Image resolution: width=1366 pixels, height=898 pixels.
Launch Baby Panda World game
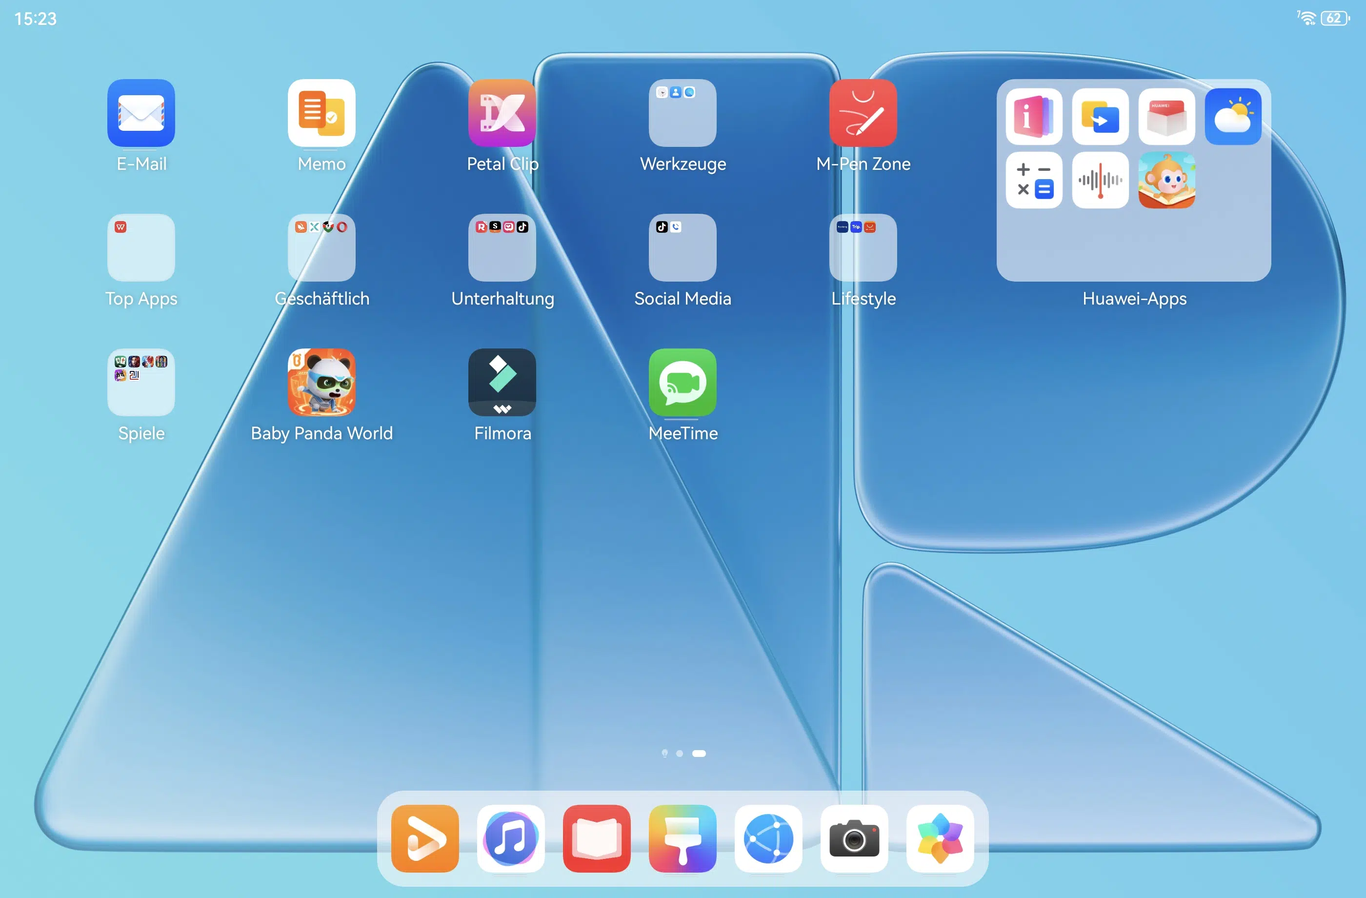(x=321, y=383)
